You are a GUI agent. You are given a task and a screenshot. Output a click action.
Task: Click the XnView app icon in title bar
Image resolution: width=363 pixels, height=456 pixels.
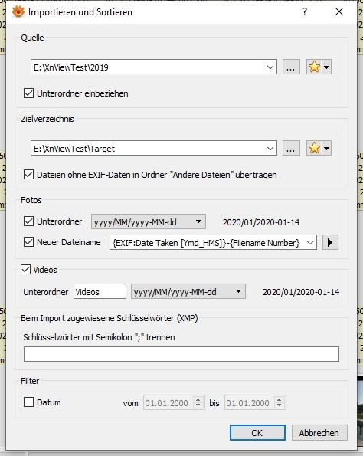pyautogui.click(x=18, y=12)
